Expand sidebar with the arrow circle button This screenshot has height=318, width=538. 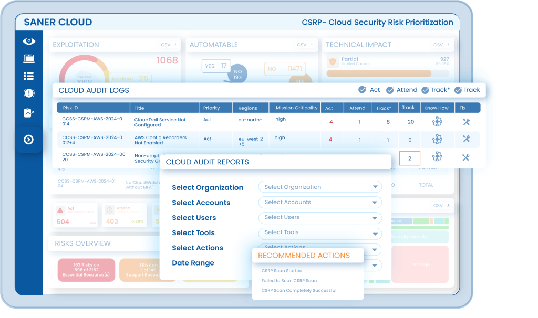point(29,140)
